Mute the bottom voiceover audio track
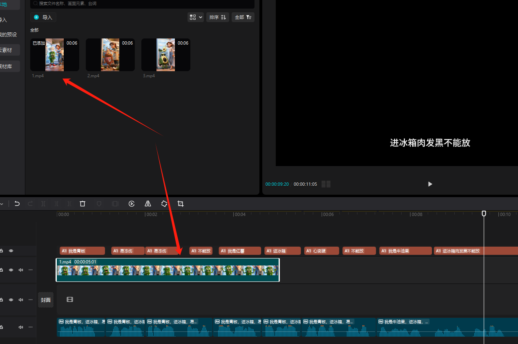This screenshot has width=518, height=344. (21, 327)
